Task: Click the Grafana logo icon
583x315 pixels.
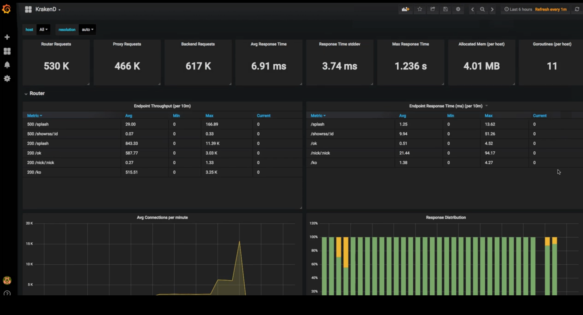Action: [x=6, y=9]
